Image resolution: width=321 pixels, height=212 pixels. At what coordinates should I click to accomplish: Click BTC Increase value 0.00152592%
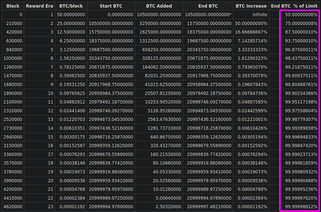tap(251, 146)
